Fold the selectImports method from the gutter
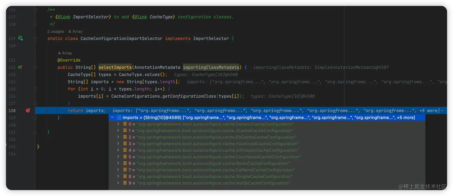The width and height of the screenshot is (453, 196). [35, 67]
